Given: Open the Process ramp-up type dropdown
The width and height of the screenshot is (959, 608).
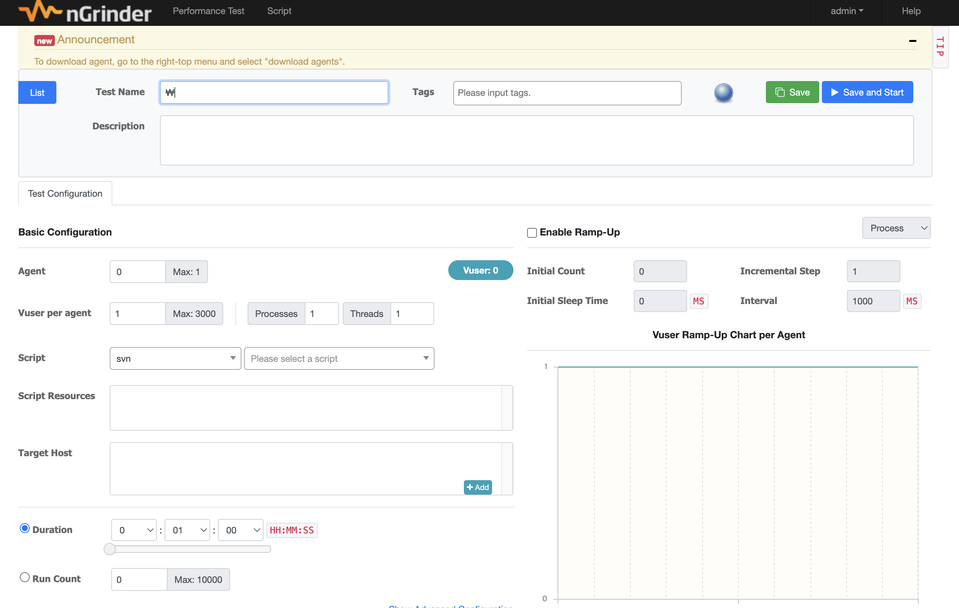Looking at the screenshot, I should point(896,228).
